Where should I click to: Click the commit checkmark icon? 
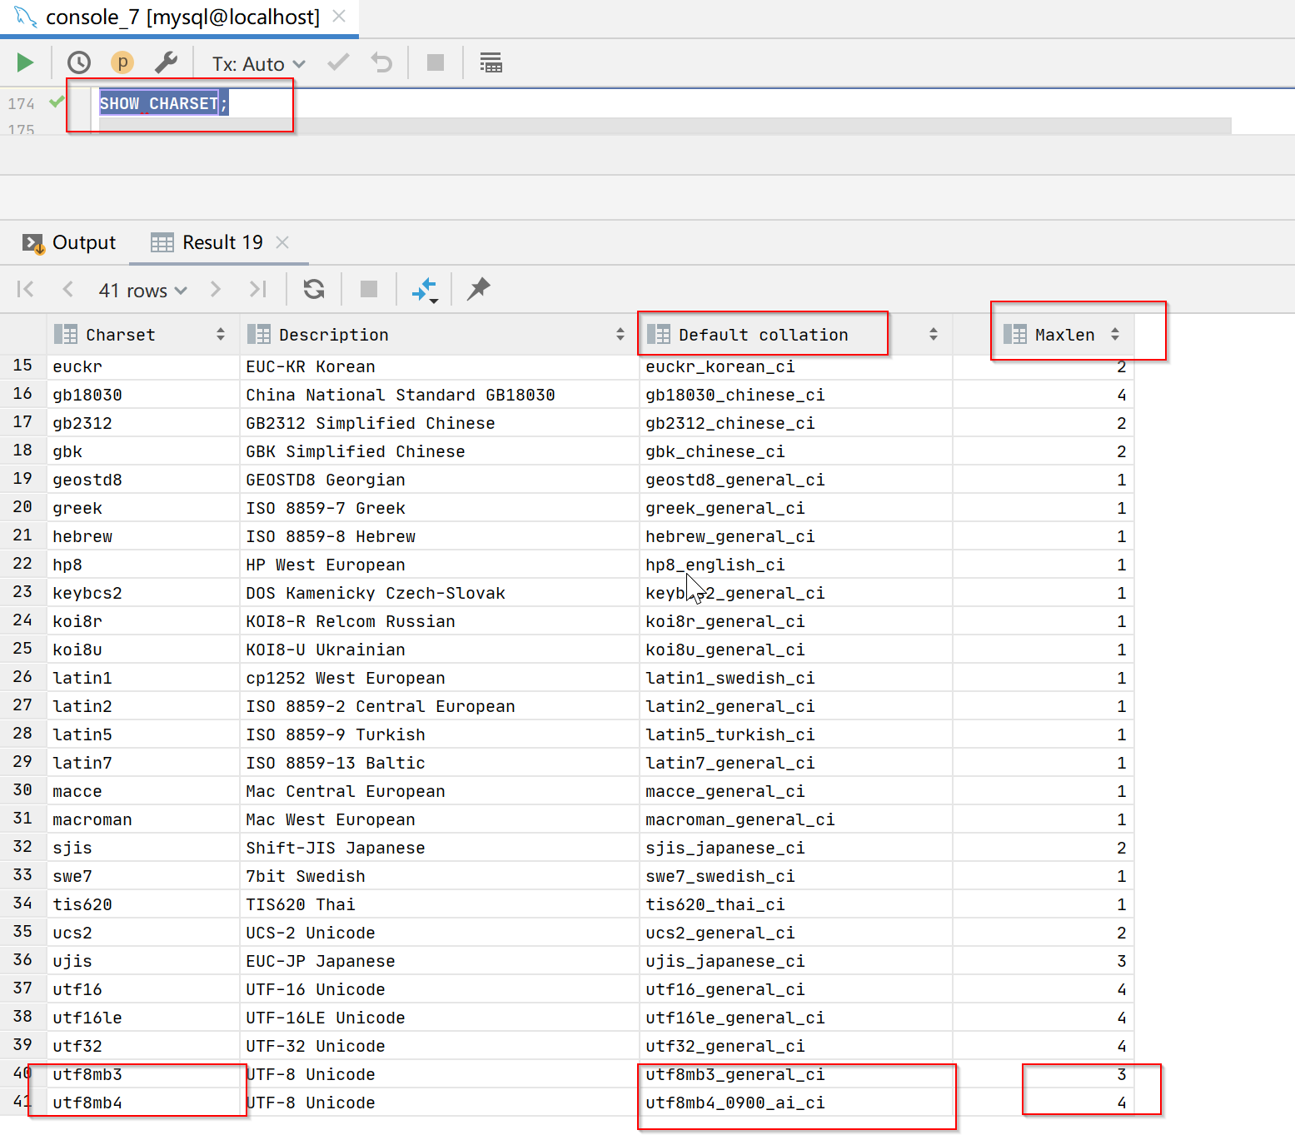pos(338,62)
